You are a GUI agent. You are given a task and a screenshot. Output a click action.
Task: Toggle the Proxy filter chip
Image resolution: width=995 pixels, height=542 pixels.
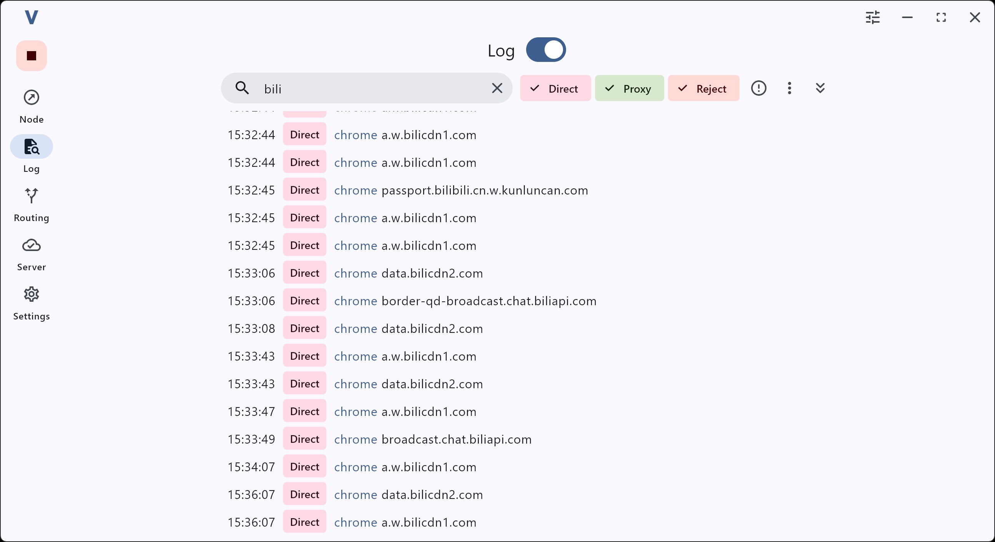[x=629, y=88]
